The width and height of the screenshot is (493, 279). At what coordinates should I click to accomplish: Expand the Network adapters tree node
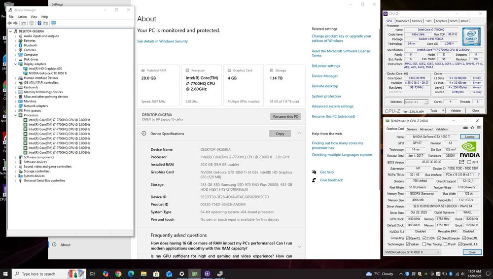pos(15,106)
